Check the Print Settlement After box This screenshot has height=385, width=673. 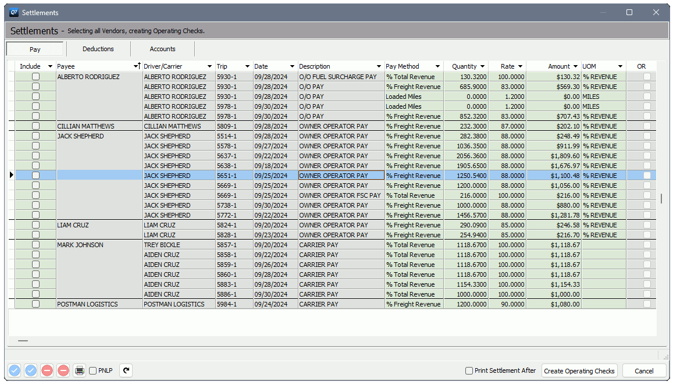(x=469, y=370)
